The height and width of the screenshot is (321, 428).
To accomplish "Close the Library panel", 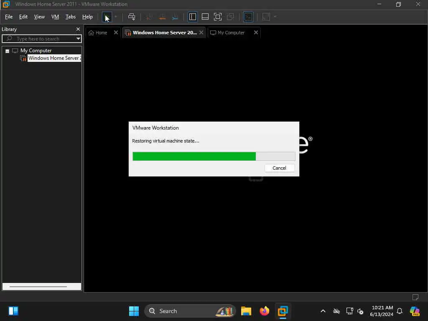I will (x=78, y=29).
